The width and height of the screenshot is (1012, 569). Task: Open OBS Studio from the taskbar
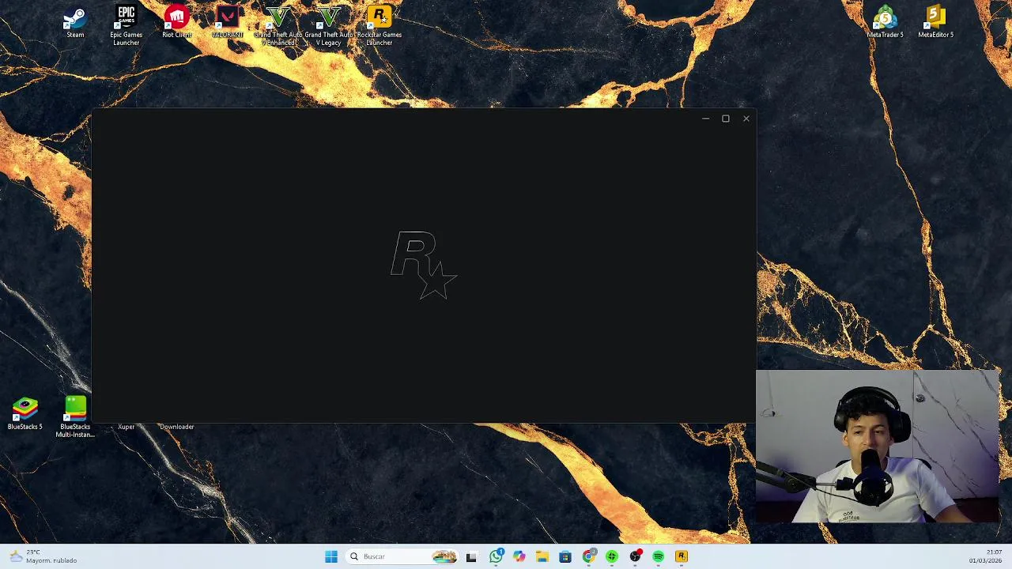(x=635, y=556)
